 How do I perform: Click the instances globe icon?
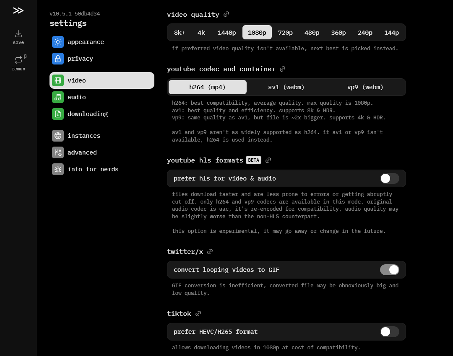click(58, 136)
